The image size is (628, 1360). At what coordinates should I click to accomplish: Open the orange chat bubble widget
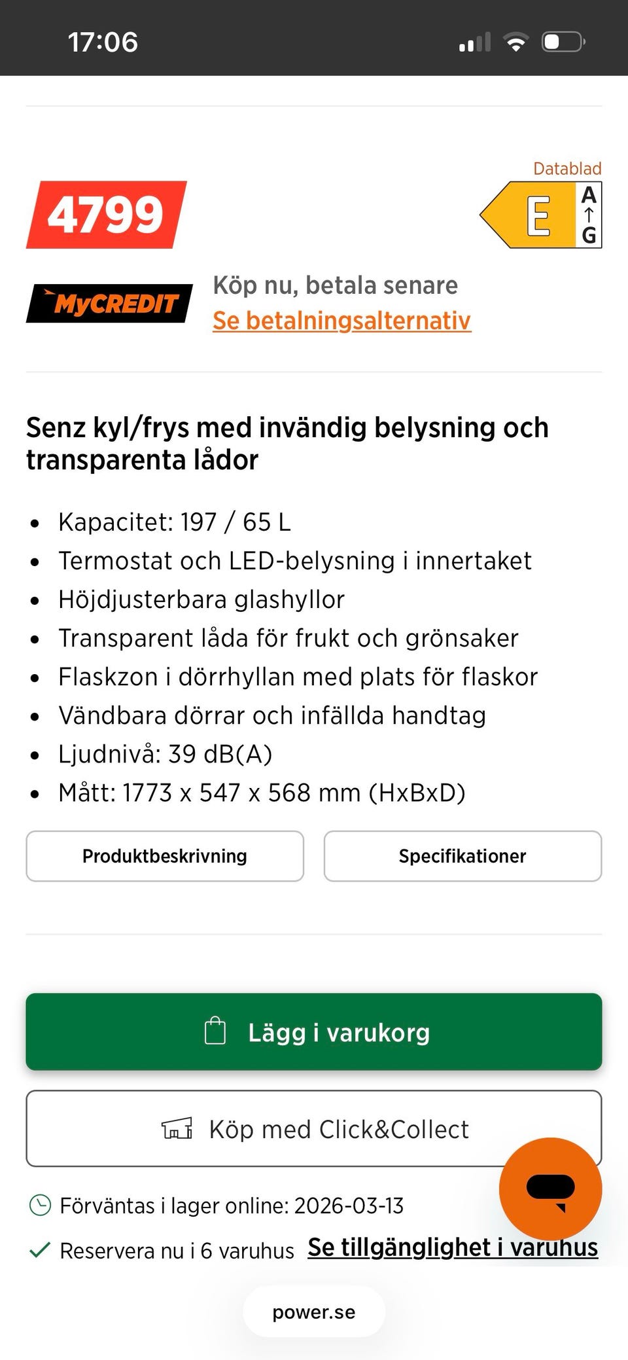(x=550, y=1189)
